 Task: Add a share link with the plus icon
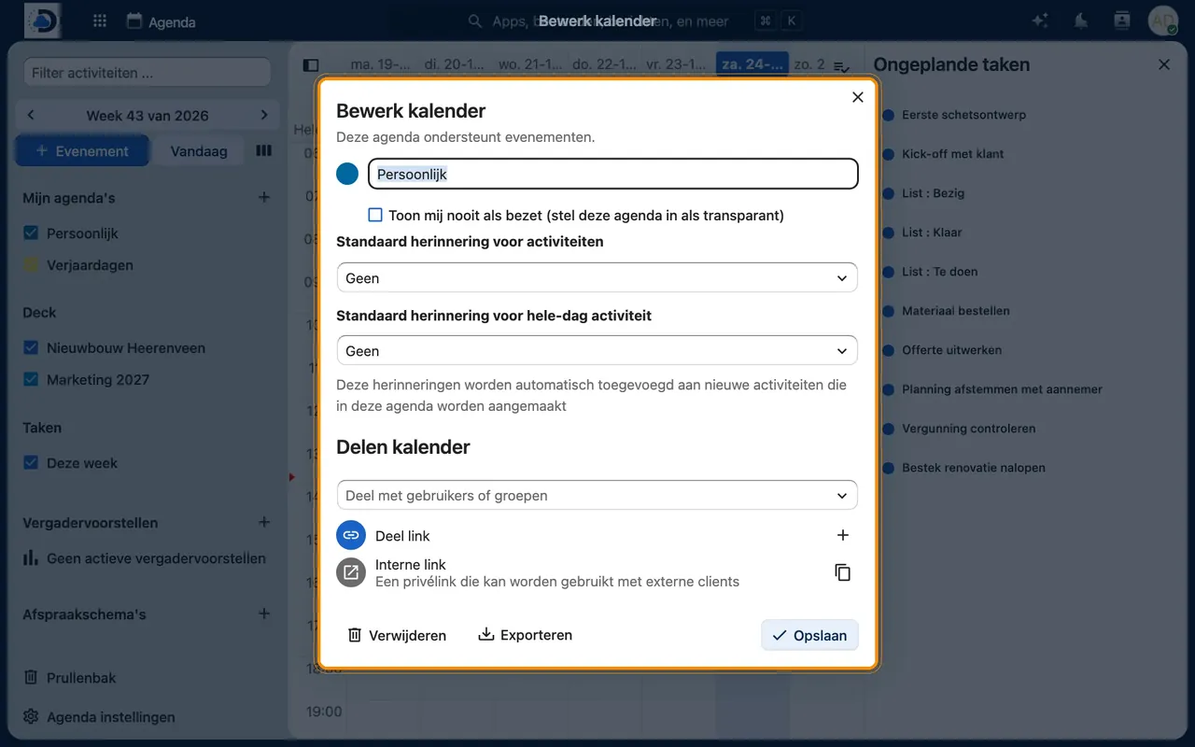click(x=842, y=535)
